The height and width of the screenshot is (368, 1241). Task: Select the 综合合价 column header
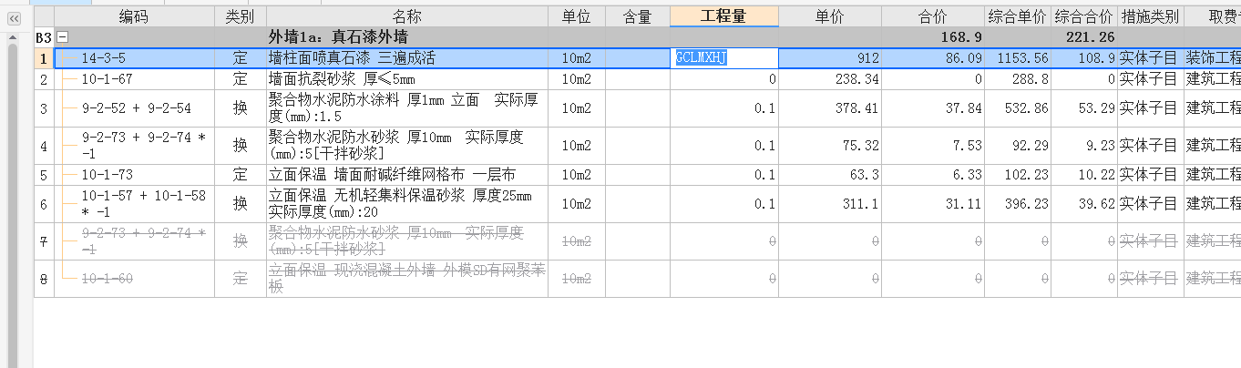1084,16
